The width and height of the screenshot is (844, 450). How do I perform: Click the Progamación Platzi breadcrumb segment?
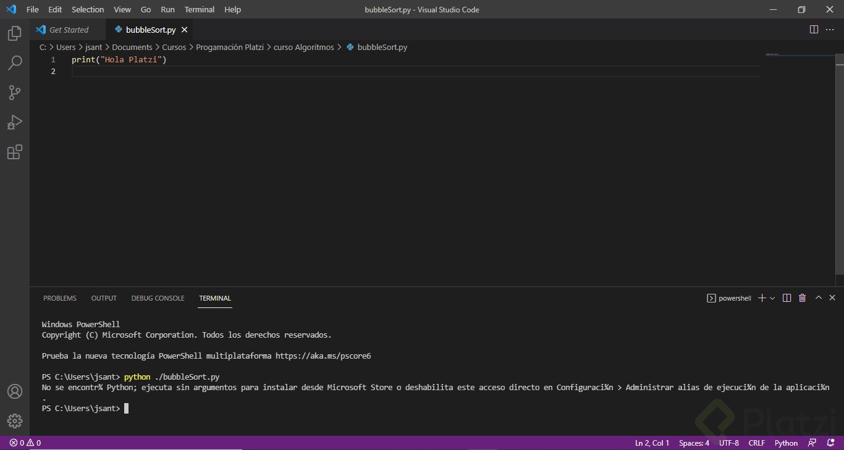point(230,47)
